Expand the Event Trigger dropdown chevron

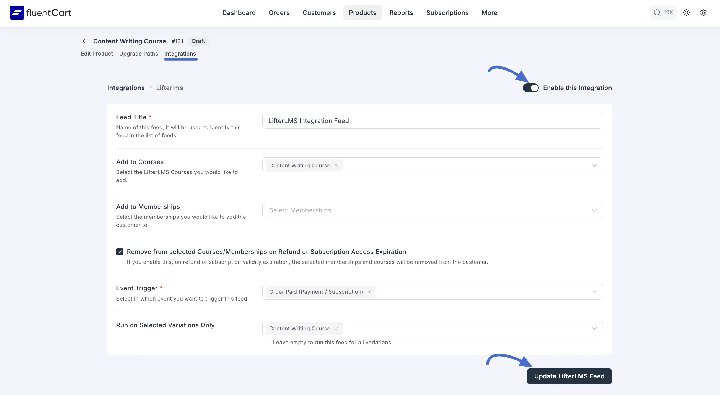click(x=594, y=292)
